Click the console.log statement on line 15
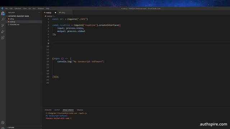This screenshot has width=230, height=129. click(x=80, y=62)
